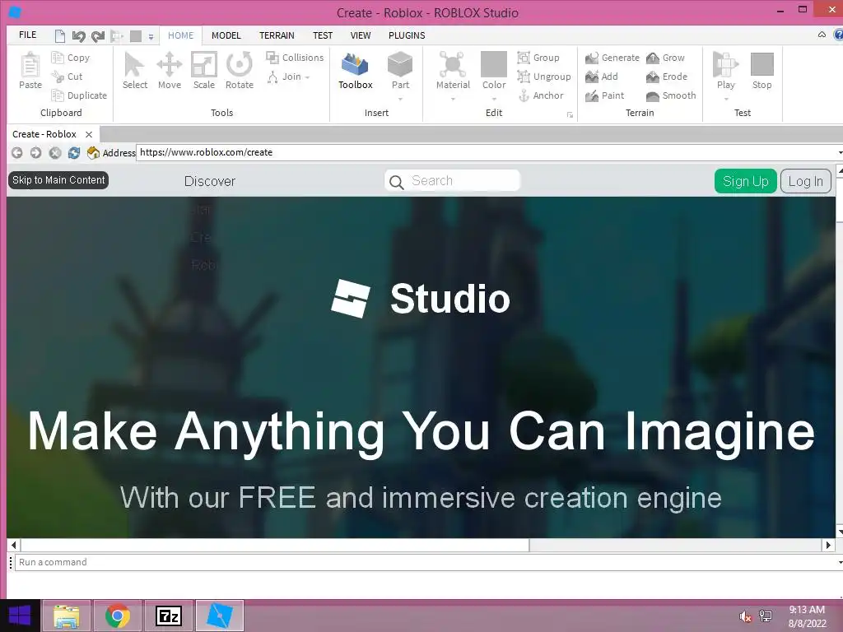The height and width of the screenshot is (632, 843).
Task: Click the Smooth terrain tool
Action: 653,96
